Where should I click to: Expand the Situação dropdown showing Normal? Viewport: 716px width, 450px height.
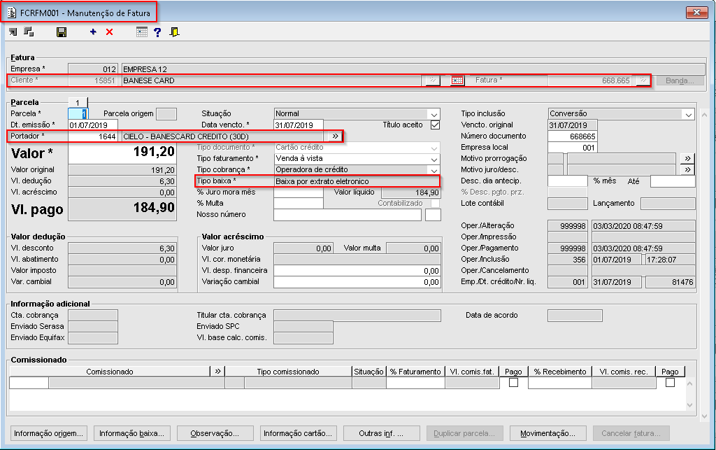click(434, 114)
